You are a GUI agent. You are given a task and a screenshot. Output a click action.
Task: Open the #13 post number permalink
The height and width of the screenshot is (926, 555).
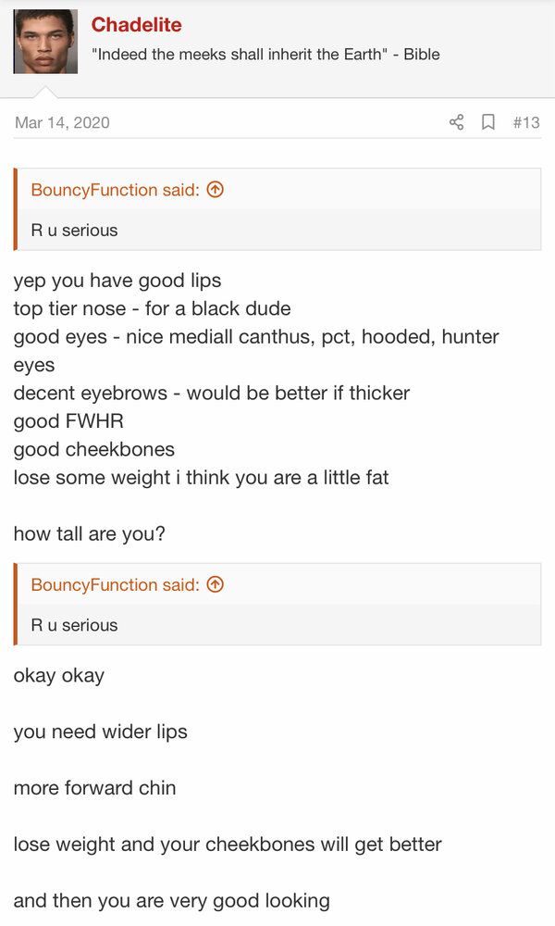point(526,122)
